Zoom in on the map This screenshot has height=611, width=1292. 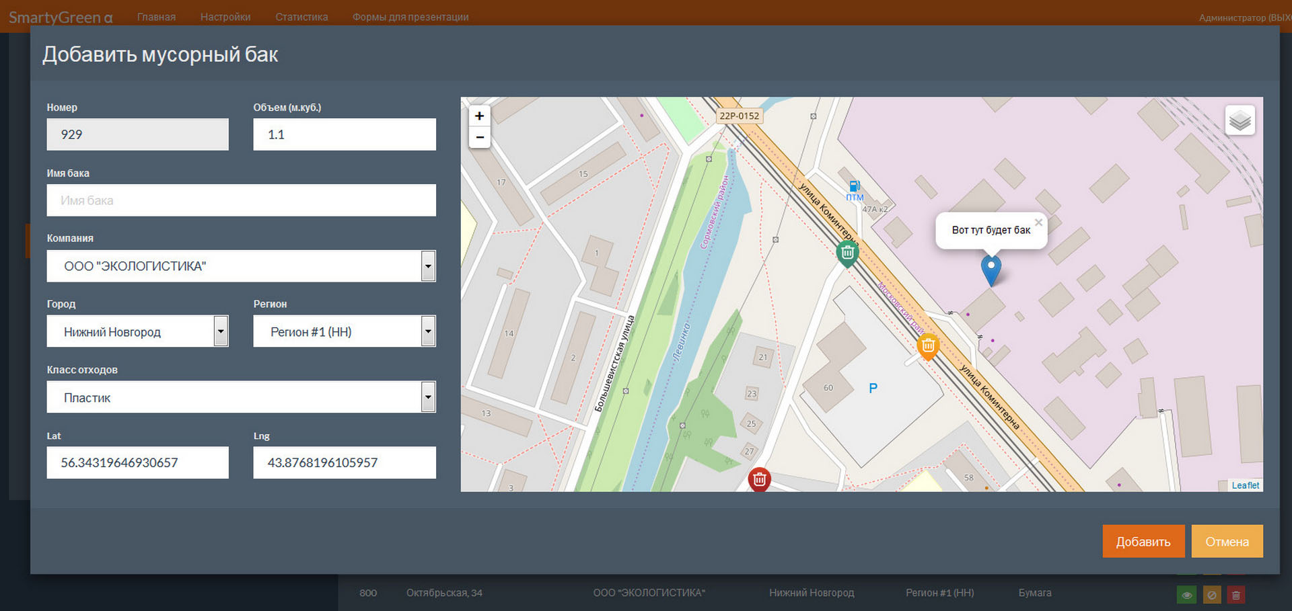tap(479, 116)
